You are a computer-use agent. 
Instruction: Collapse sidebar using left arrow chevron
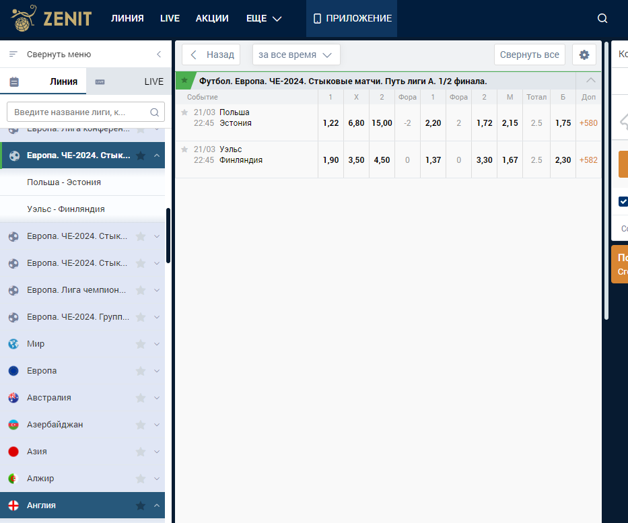click(159, 54)
